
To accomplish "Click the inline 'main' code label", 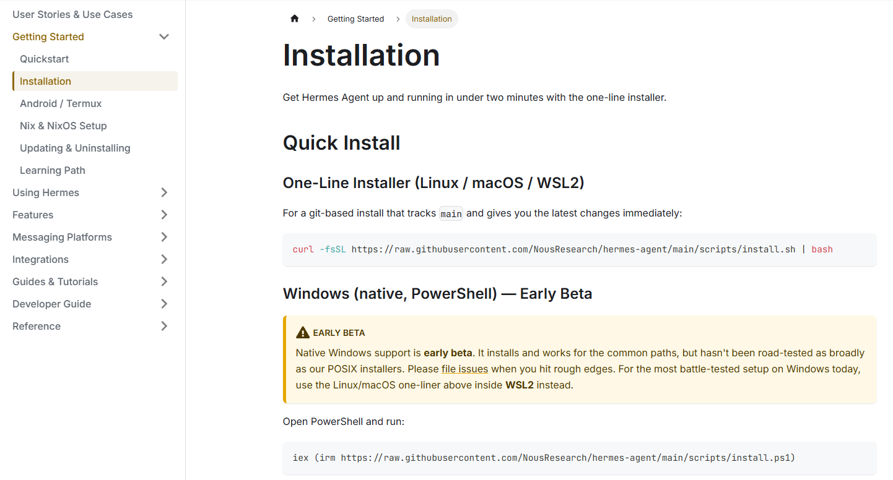I will (451, 213).
